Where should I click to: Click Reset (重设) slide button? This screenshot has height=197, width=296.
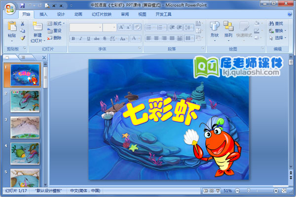coord(54,31)
